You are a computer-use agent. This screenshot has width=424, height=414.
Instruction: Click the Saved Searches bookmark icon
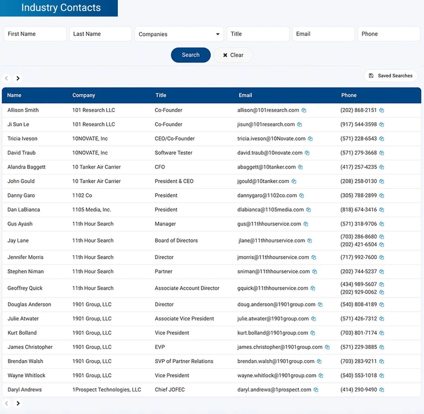tap(370, 75)
